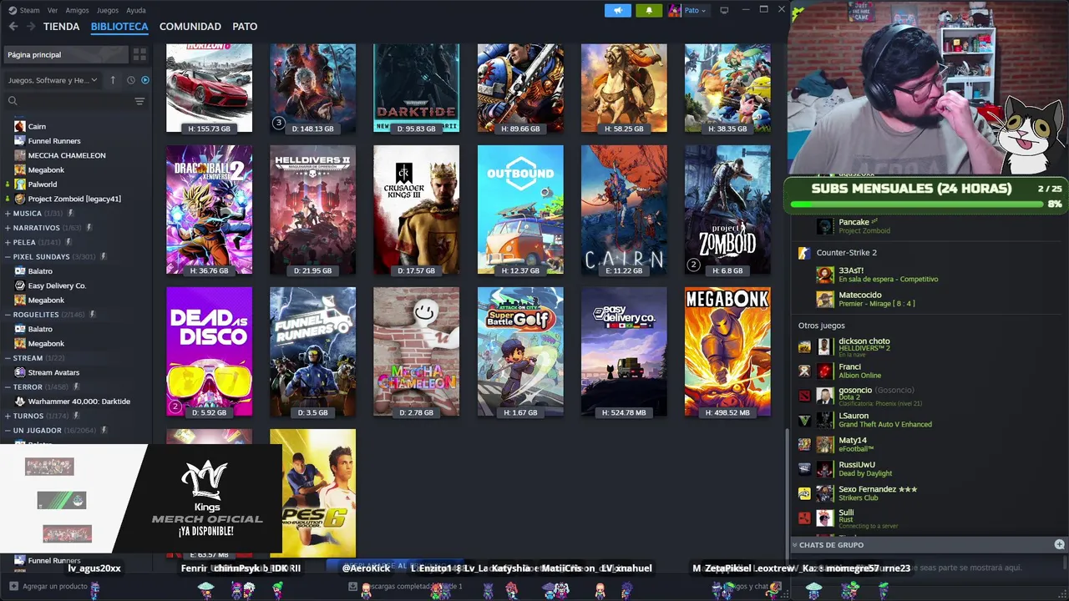Open the PATO profile tab
This screenshot has height=601, width=1069.
(x=245, y=27)
